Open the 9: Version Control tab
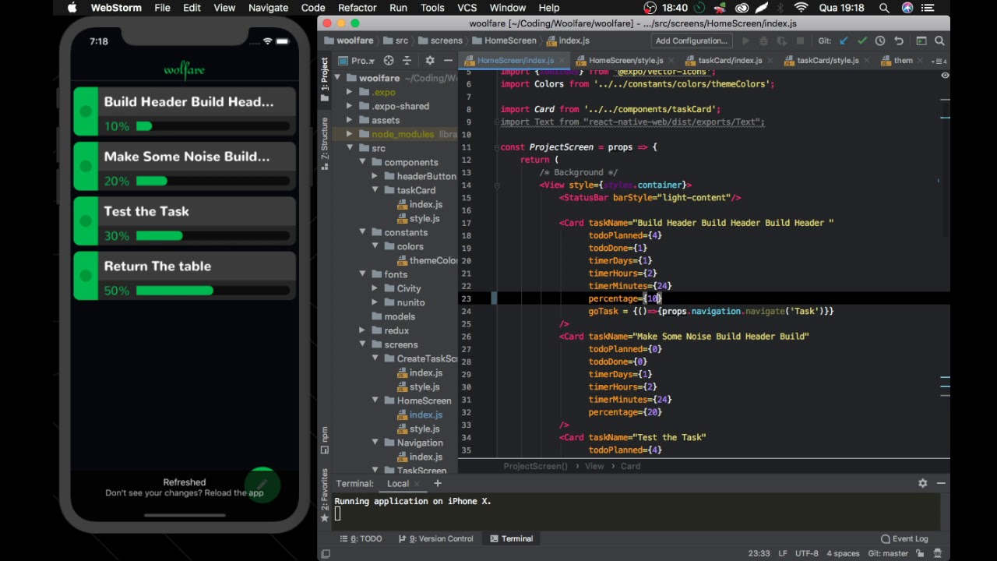The image size is (997, 561). (435, 538)
